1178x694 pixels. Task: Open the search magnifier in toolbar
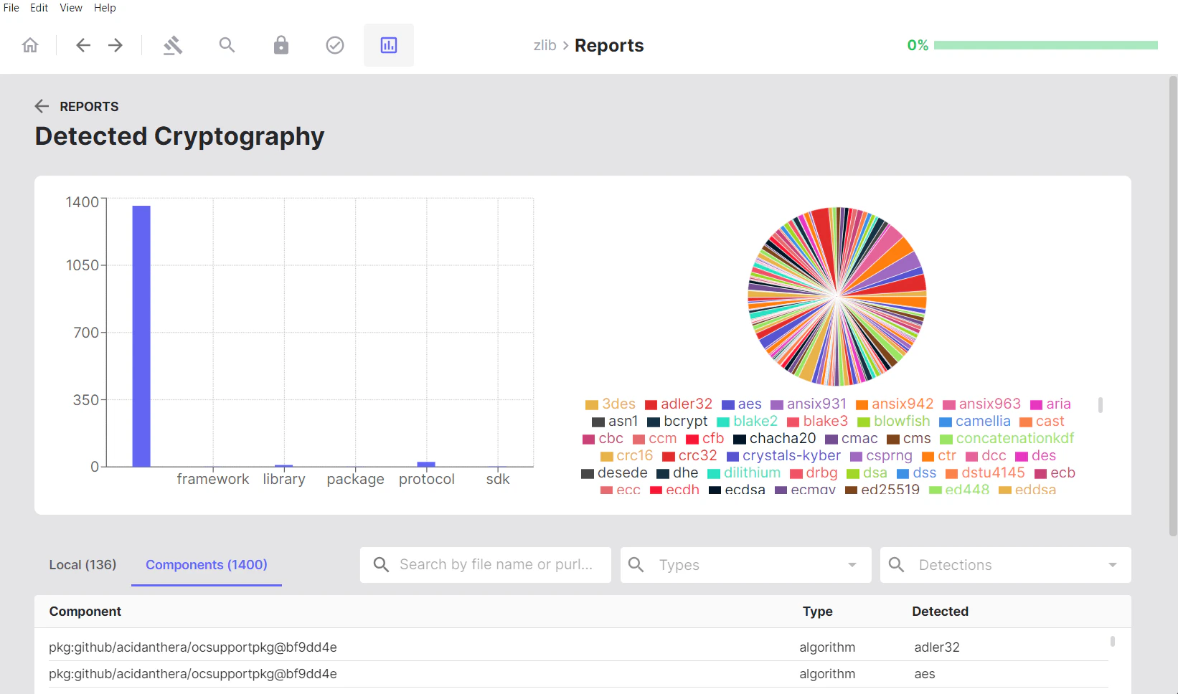click(x=227, y=45)
